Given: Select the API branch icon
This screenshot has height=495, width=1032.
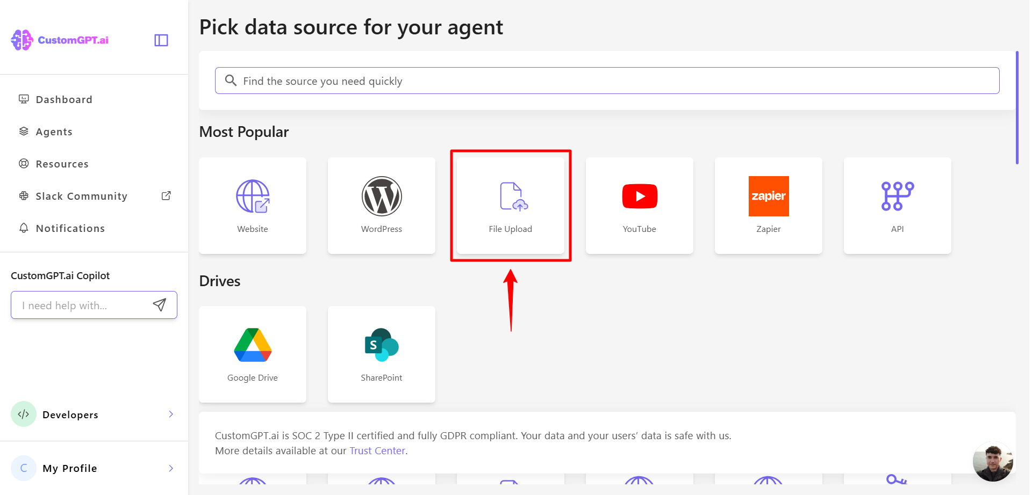Looking at the screenshot, I should [x=898, y=196].
